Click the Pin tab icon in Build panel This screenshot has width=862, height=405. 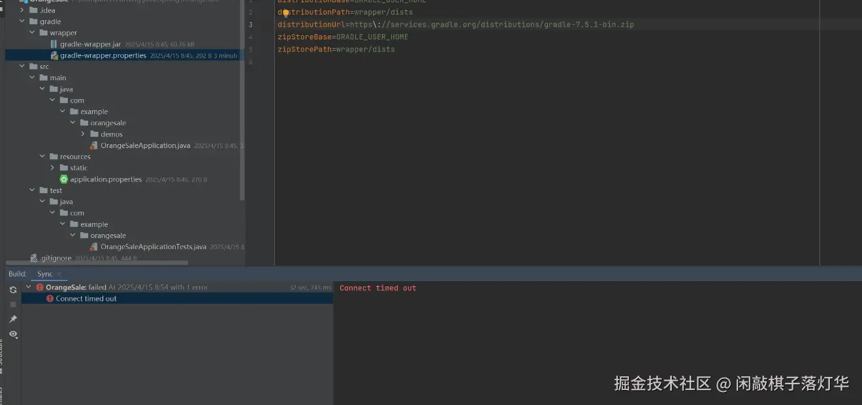coord(12,319)
